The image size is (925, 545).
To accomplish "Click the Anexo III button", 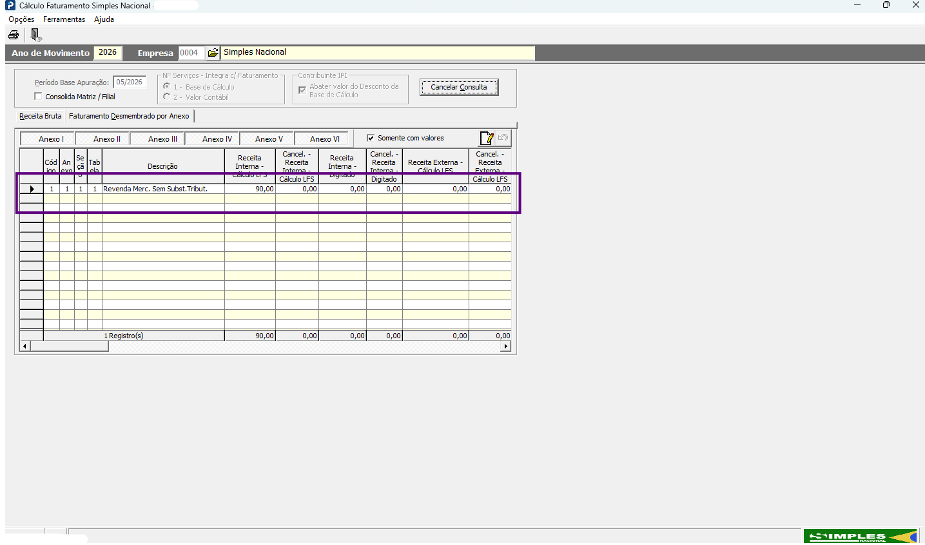I will (x=162, y=139).
